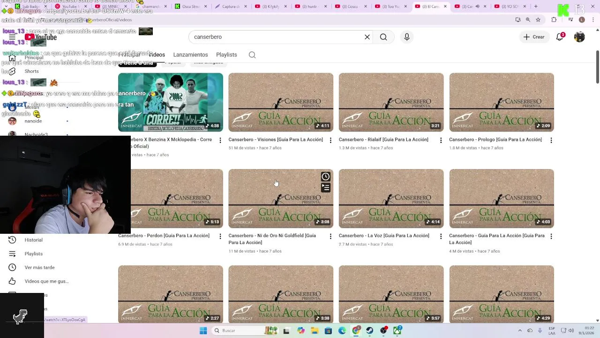Open YouTube notifications bell

(x=560, y=37)
